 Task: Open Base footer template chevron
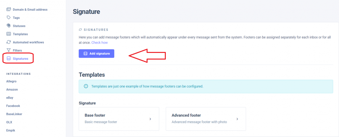tap(150, 119)
